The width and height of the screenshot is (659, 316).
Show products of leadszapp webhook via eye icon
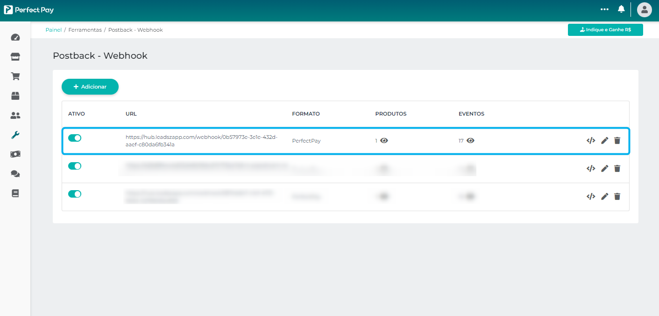(x=384, y=141)
